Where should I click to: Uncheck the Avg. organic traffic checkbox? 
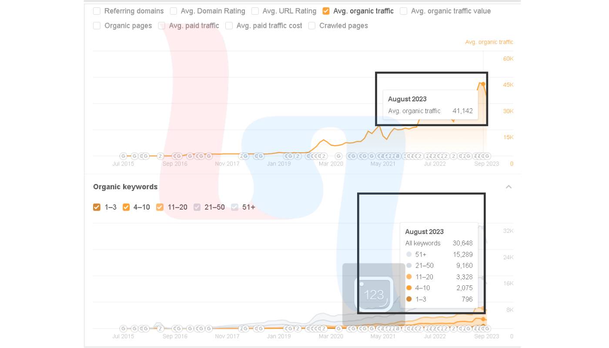tap(326, 11)
